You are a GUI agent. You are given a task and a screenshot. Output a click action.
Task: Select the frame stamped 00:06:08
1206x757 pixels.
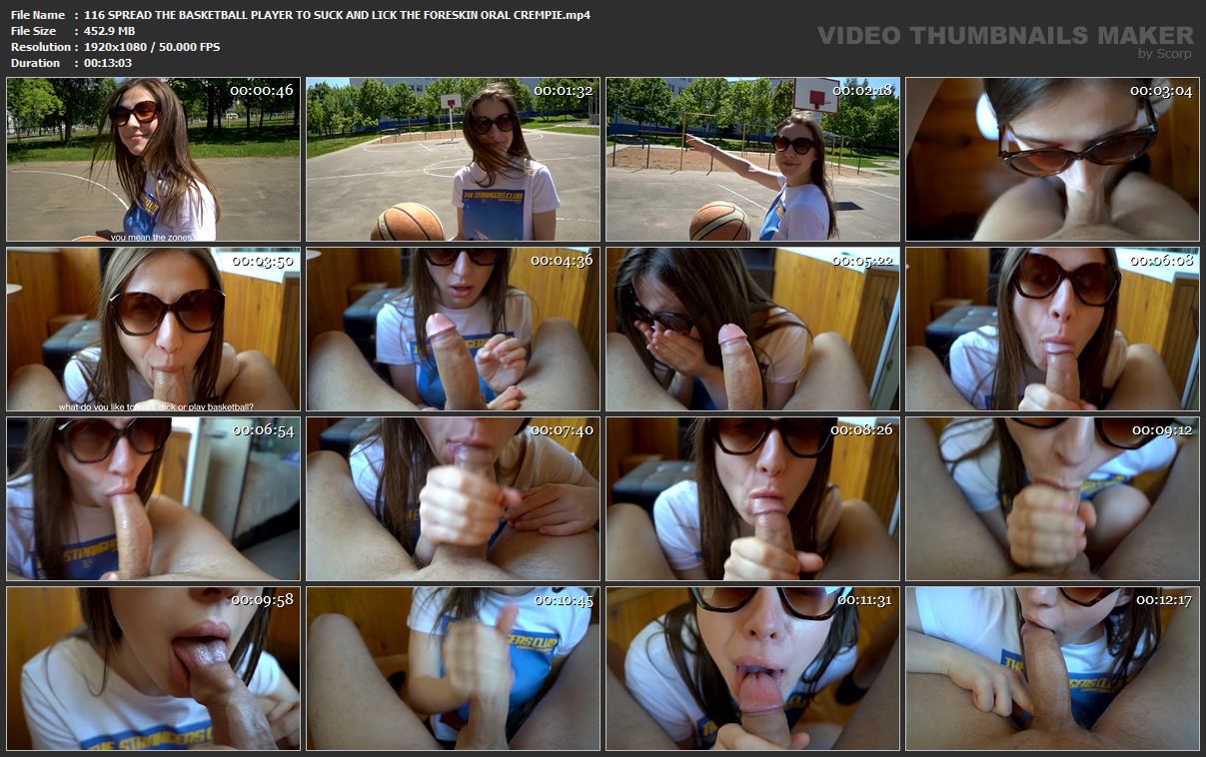click(x=1052, y=330)
